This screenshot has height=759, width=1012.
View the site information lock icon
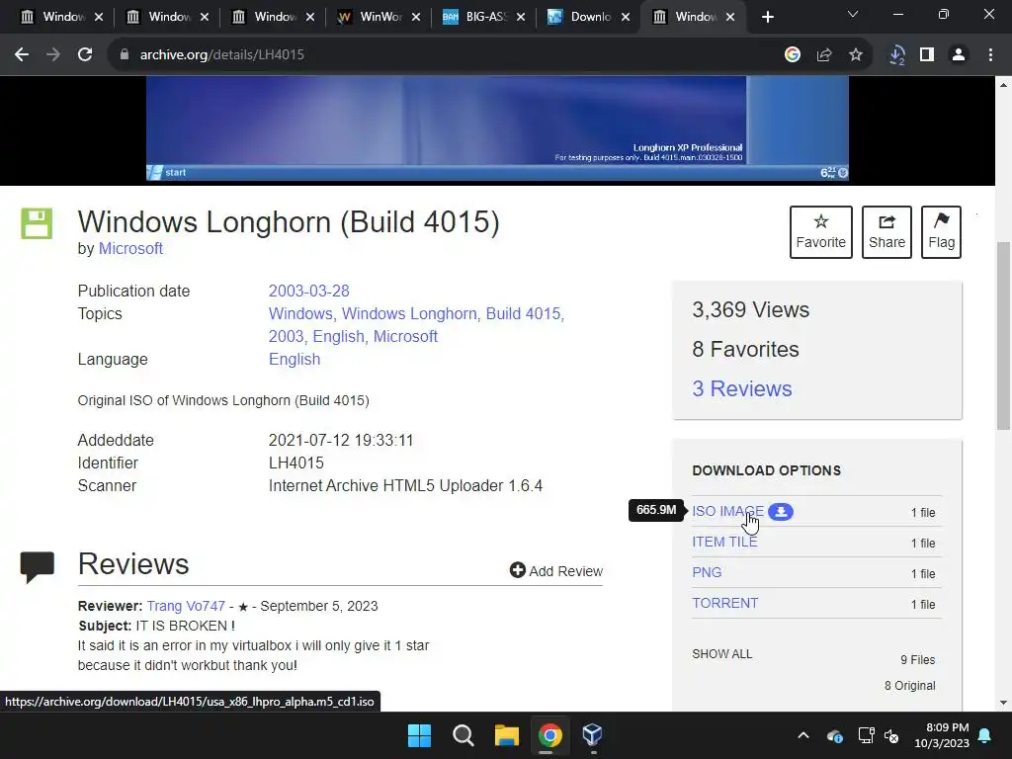[125, 55]
